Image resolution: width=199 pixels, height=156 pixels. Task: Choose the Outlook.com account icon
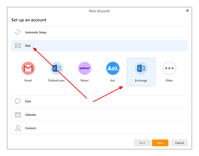tap(56, 68)
